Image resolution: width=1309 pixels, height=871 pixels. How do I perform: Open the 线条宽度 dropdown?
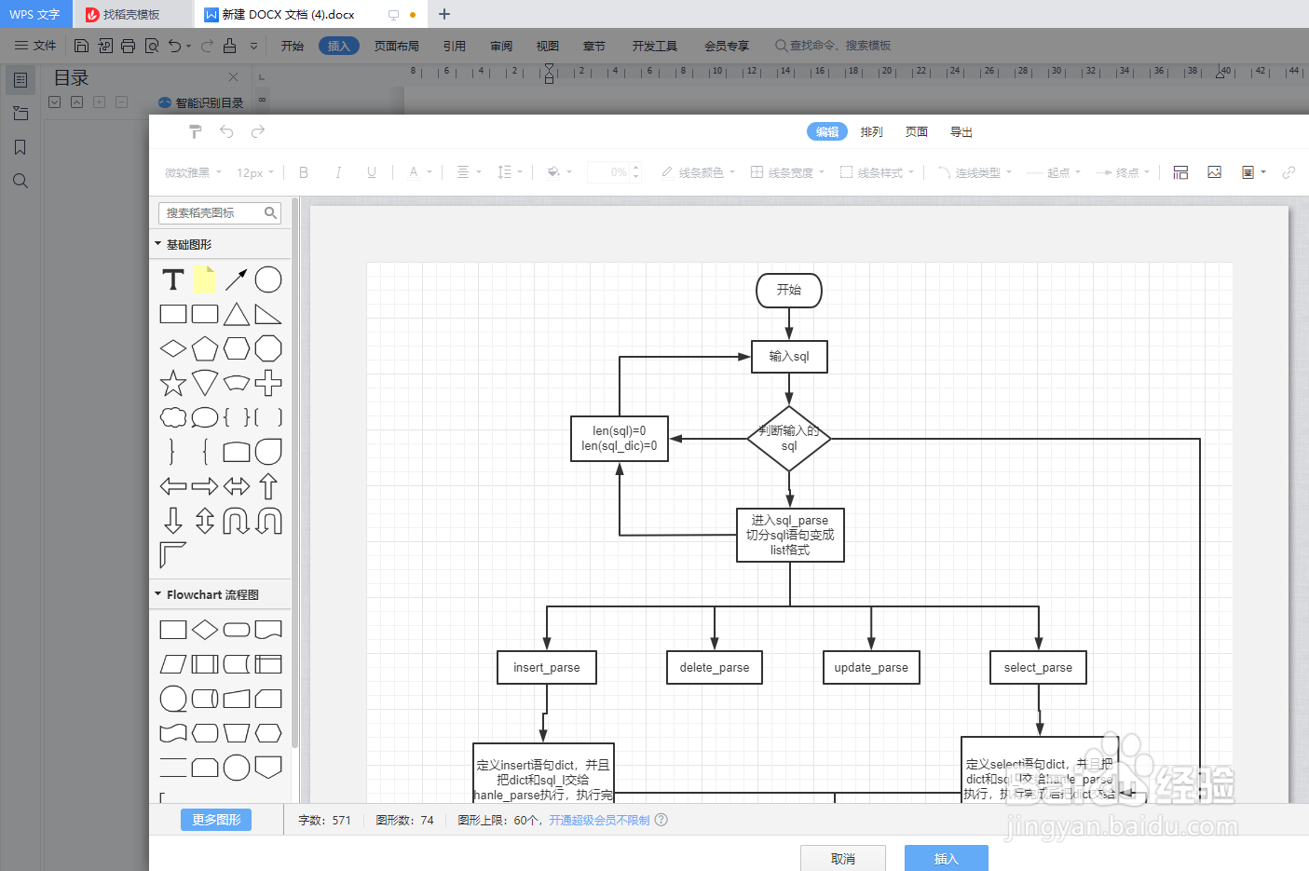click(788, 172)
